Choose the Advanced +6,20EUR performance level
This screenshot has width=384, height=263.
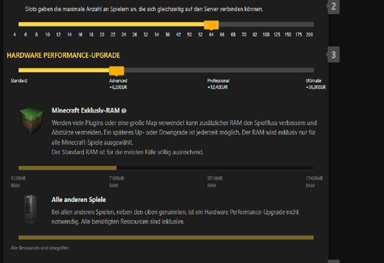tap(118, 84)
